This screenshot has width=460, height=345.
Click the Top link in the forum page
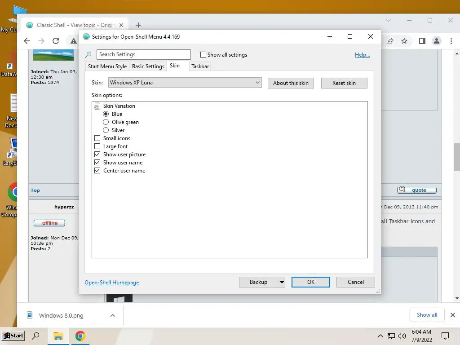[35, 190]
